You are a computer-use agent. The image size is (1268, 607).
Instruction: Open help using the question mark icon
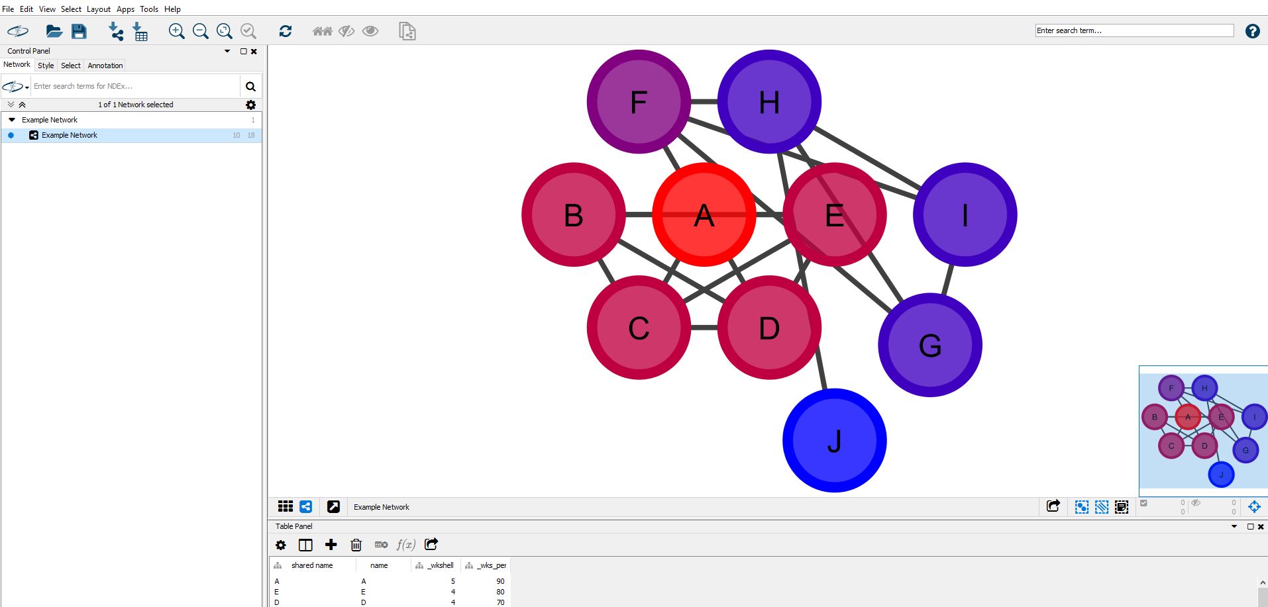1253,31
